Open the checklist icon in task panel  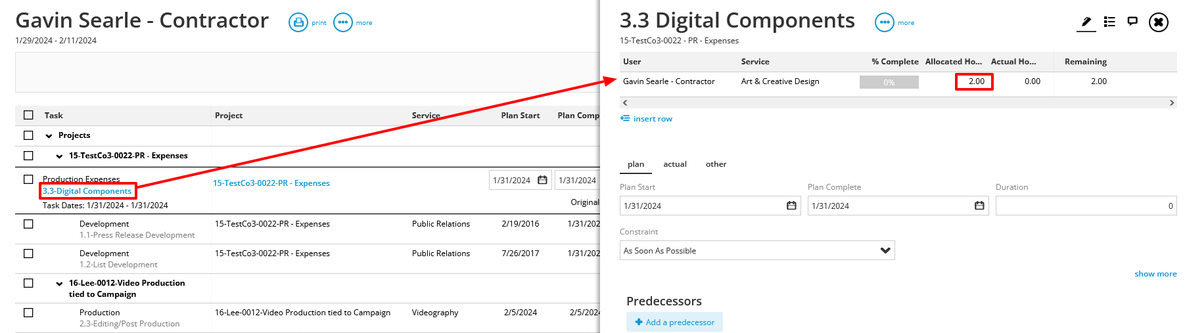tap(1109, 22)
